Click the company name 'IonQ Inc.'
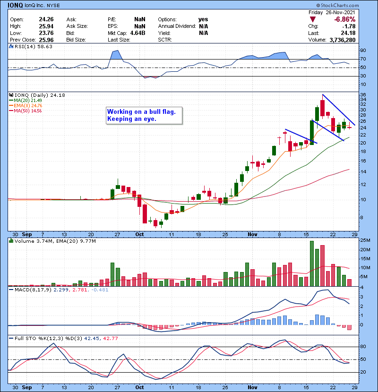This screenshot has height=392, width=378. pyautogui.click(x=35, y=6)
